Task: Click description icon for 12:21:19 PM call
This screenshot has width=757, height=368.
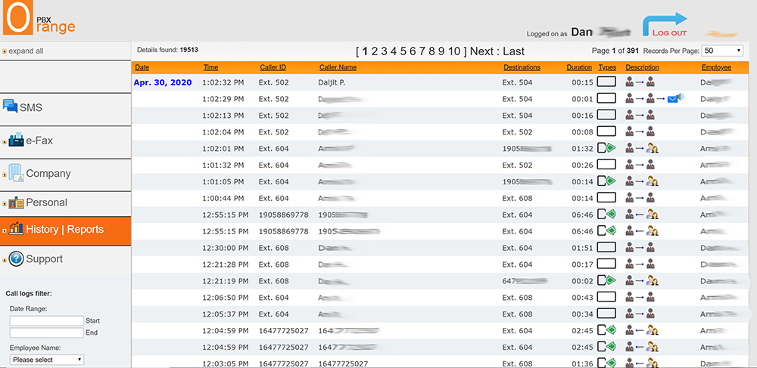Action: point(642,280)
